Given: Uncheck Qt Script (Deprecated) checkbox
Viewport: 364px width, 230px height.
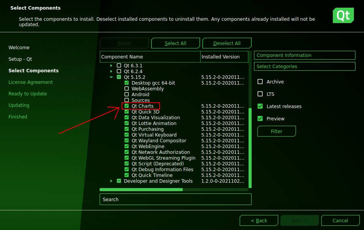Looking at the screenshot, I should pos(127,163).
